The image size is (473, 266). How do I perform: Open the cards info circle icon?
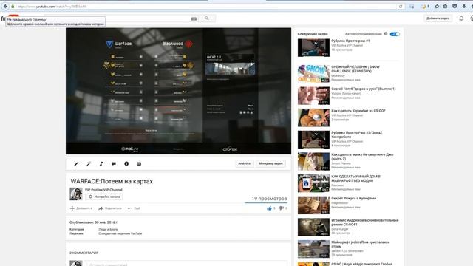[x=126, y=164]
